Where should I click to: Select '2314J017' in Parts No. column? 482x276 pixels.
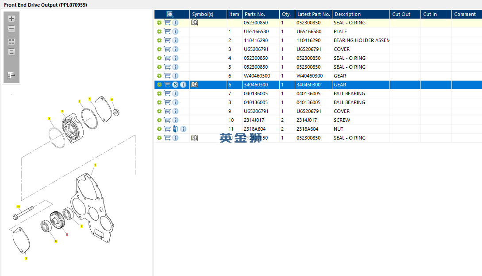pos(254,120)
